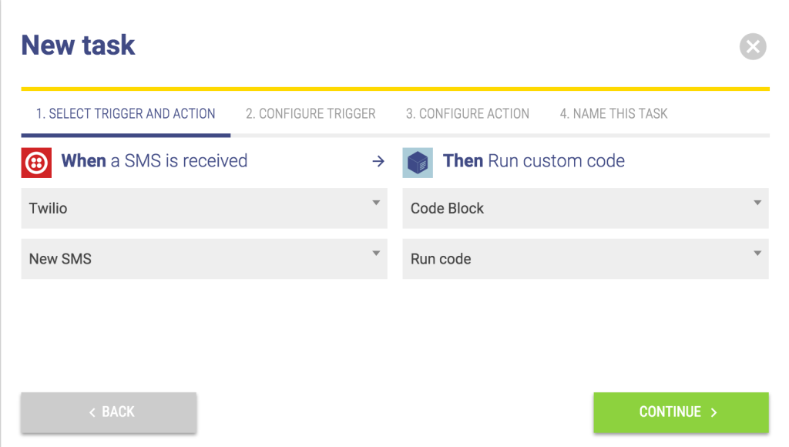Click the Then Run custom code heading
The height and width of the screenshot is (447, 789).
pos(534,161)
